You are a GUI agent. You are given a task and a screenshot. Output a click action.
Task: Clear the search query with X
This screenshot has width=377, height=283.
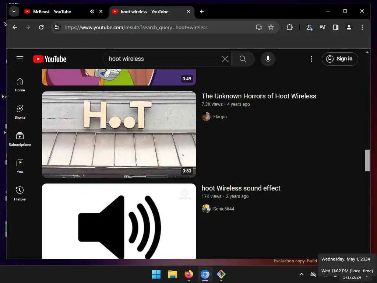(x=225, y=59)
